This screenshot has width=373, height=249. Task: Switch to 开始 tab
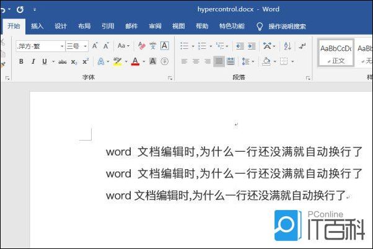[14, 26]
